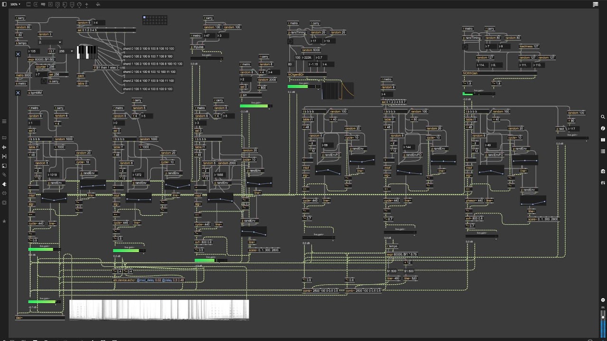Click the round button beside 7 number box at right

click(465, 47)
